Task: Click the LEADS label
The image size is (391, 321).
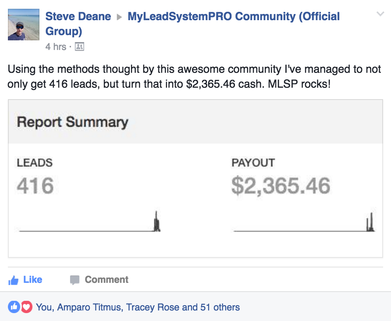Action: (x=35, y=163)
